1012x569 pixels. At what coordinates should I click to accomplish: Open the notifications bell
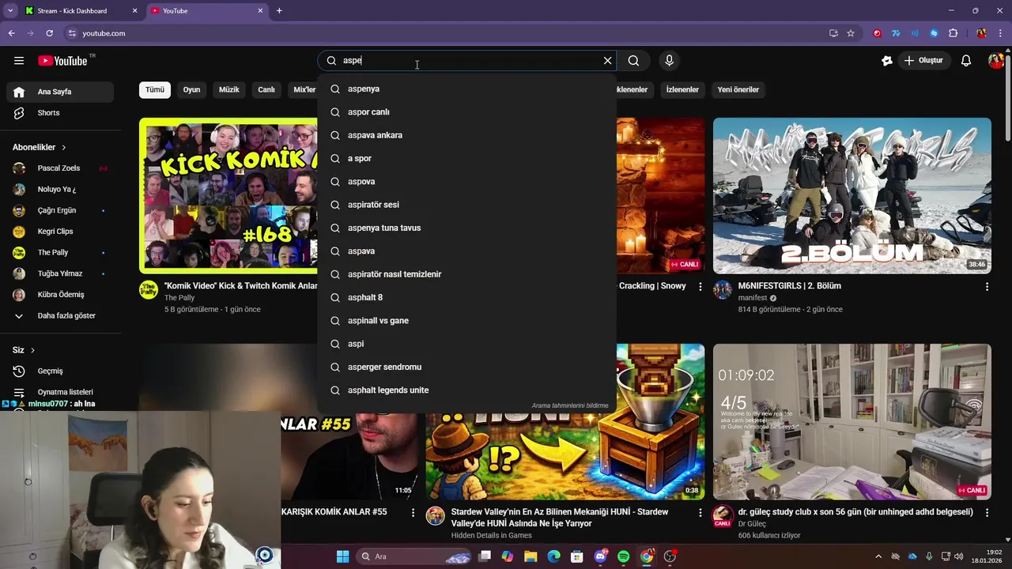coord(966,61)
